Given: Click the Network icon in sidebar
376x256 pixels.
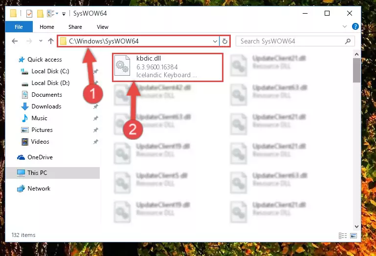Looking at the screenshot, I should 21,189.
